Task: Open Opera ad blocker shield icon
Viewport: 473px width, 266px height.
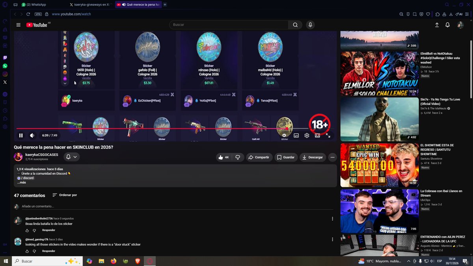Action: tap(421, 14)
